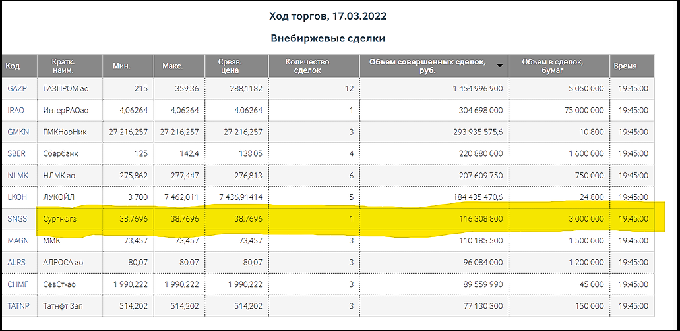680x331 pixels.
Task: Select the ГМКНорНик name cell
Action: 70,132
